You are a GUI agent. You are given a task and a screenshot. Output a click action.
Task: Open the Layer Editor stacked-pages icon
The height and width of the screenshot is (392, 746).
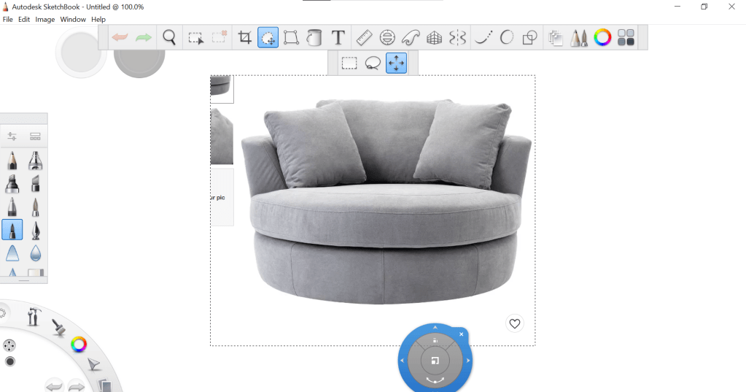coord(556,38)
